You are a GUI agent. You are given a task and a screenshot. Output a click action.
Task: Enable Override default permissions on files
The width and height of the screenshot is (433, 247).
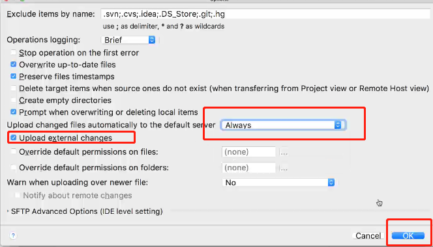coord(13,151)
